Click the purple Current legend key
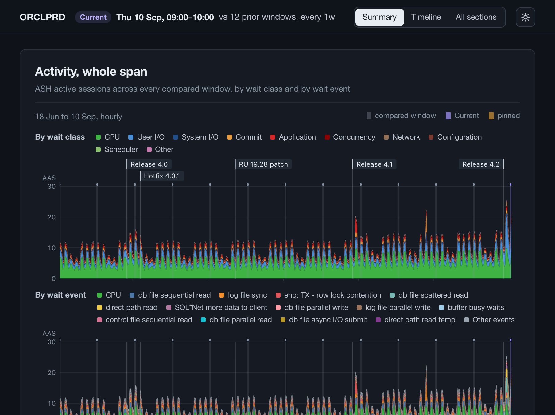 [462, 116]
